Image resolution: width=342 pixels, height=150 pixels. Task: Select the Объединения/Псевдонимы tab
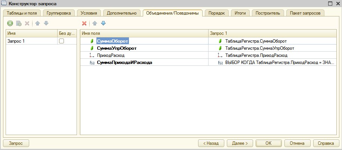coord(173,13)
